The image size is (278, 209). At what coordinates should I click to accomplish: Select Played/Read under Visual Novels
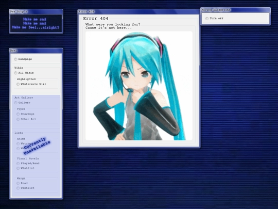(x=18, y=163)
